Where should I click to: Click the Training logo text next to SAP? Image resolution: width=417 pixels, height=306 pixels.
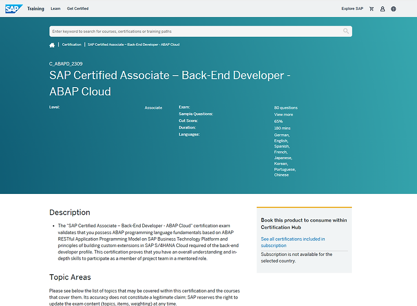click(35, 8)
